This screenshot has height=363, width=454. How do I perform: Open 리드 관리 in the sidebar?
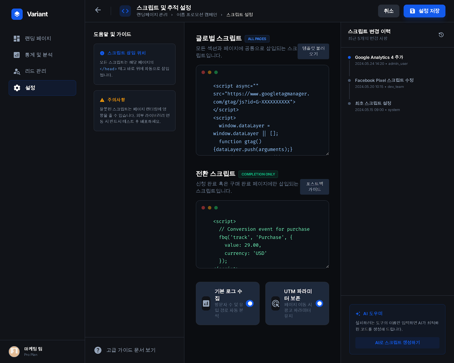35,71
